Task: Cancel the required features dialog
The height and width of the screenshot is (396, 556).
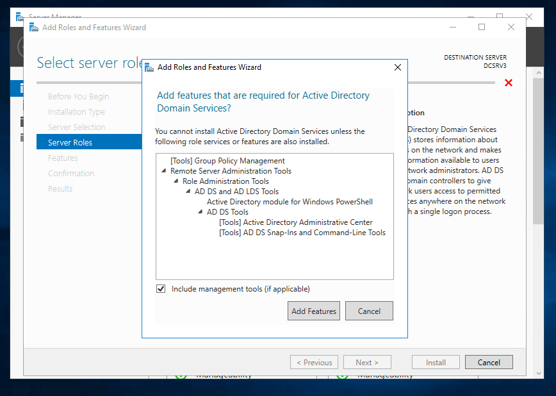Action: click(x=369, y=311)
